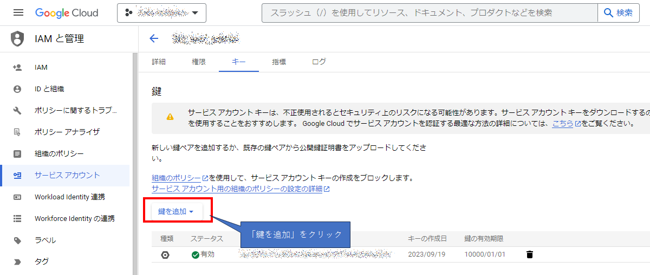Open the 組織のポリシー link
The height and width of the screenshot is (275, 650).
coord(177,178)
